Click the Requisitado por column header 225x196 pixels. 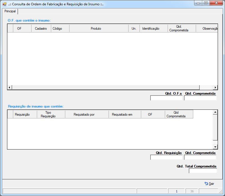point(87,115)
